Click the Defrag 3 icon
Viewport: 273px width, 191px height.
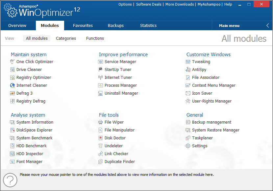[x=12, y=93]
